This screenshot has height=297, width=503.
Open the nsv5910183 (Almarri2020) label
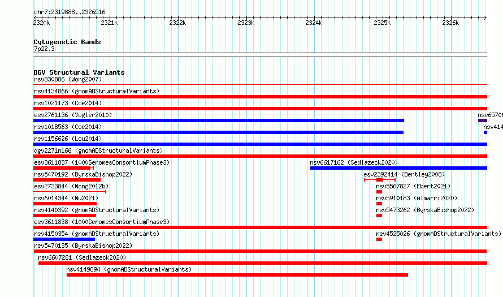pos(417,198)
